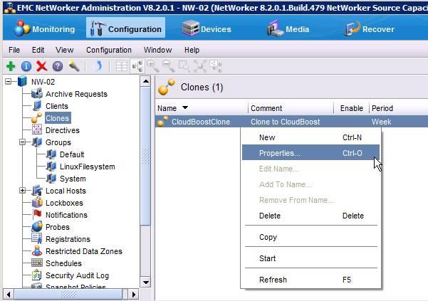Select Probes in the tree
This screenshot has width=428, height=301.
pos(57,227)
